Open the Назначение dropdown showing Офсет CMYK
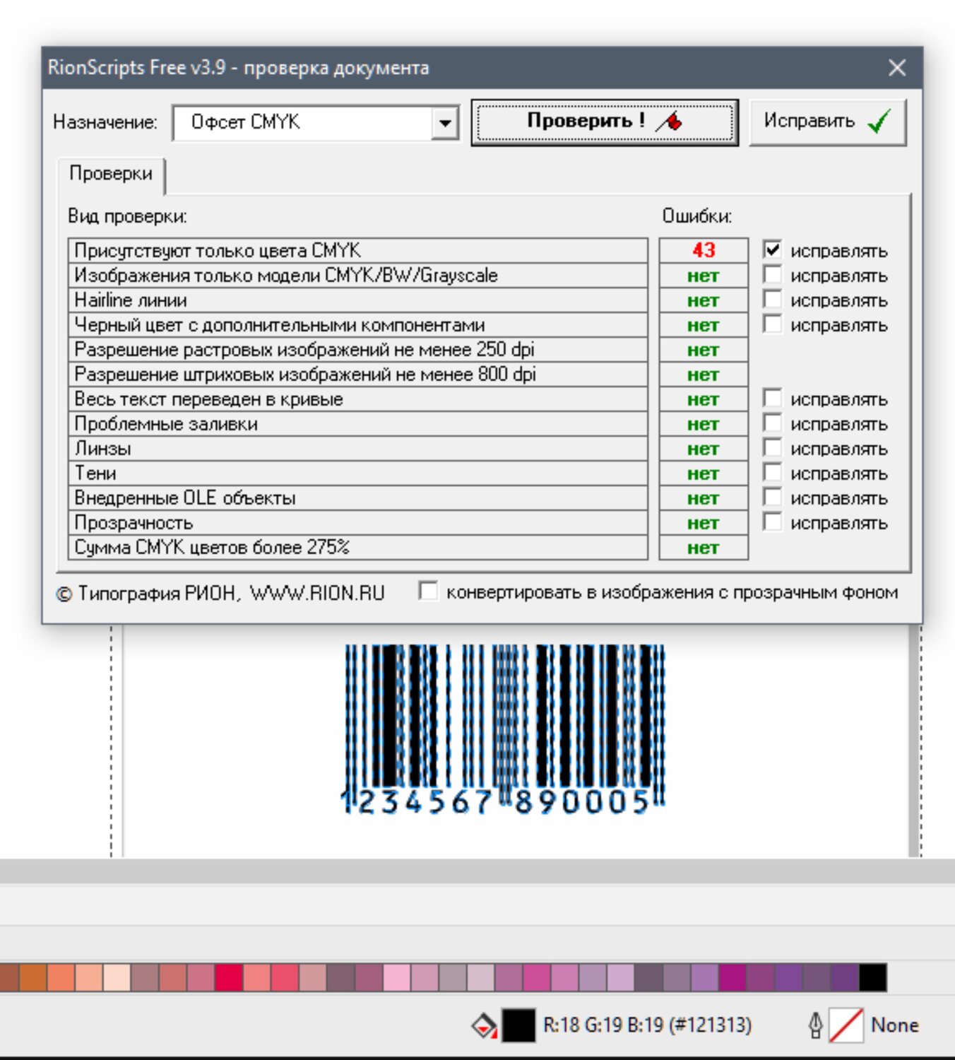 coord(316,122)
